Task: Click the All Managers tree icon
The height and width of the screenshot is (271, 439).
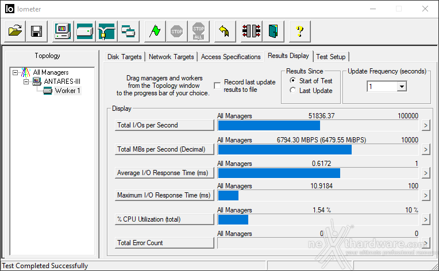Action: click(x=26, y=72)
